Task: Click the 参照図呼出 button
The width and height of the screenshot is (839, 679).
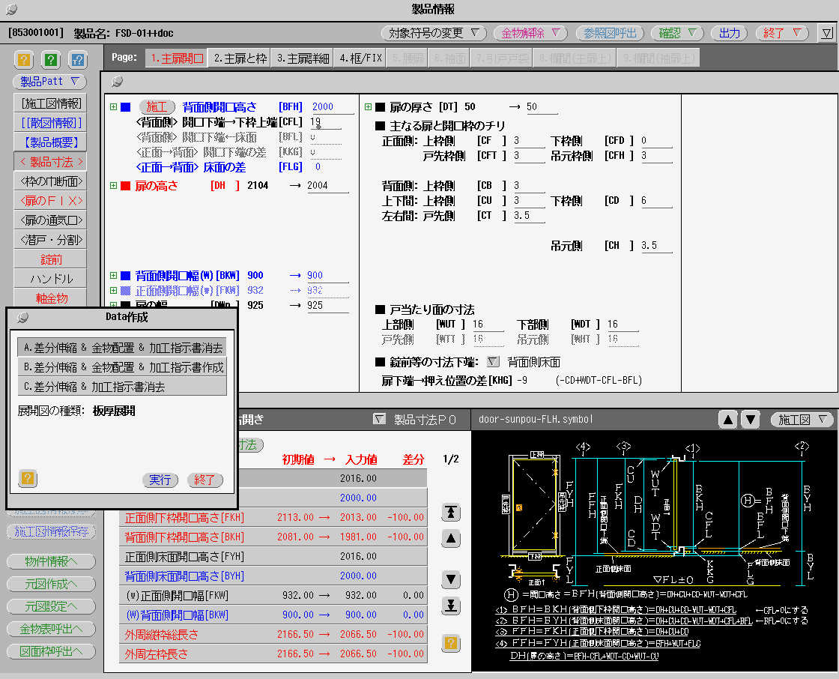Action: pos(610,33)
